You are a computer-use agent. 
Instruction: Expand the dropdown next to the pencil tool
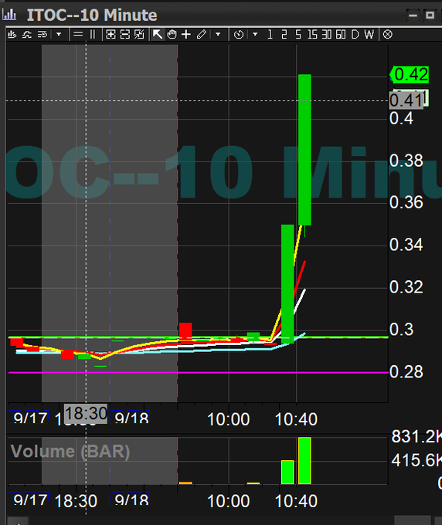[x=218, y=34]
